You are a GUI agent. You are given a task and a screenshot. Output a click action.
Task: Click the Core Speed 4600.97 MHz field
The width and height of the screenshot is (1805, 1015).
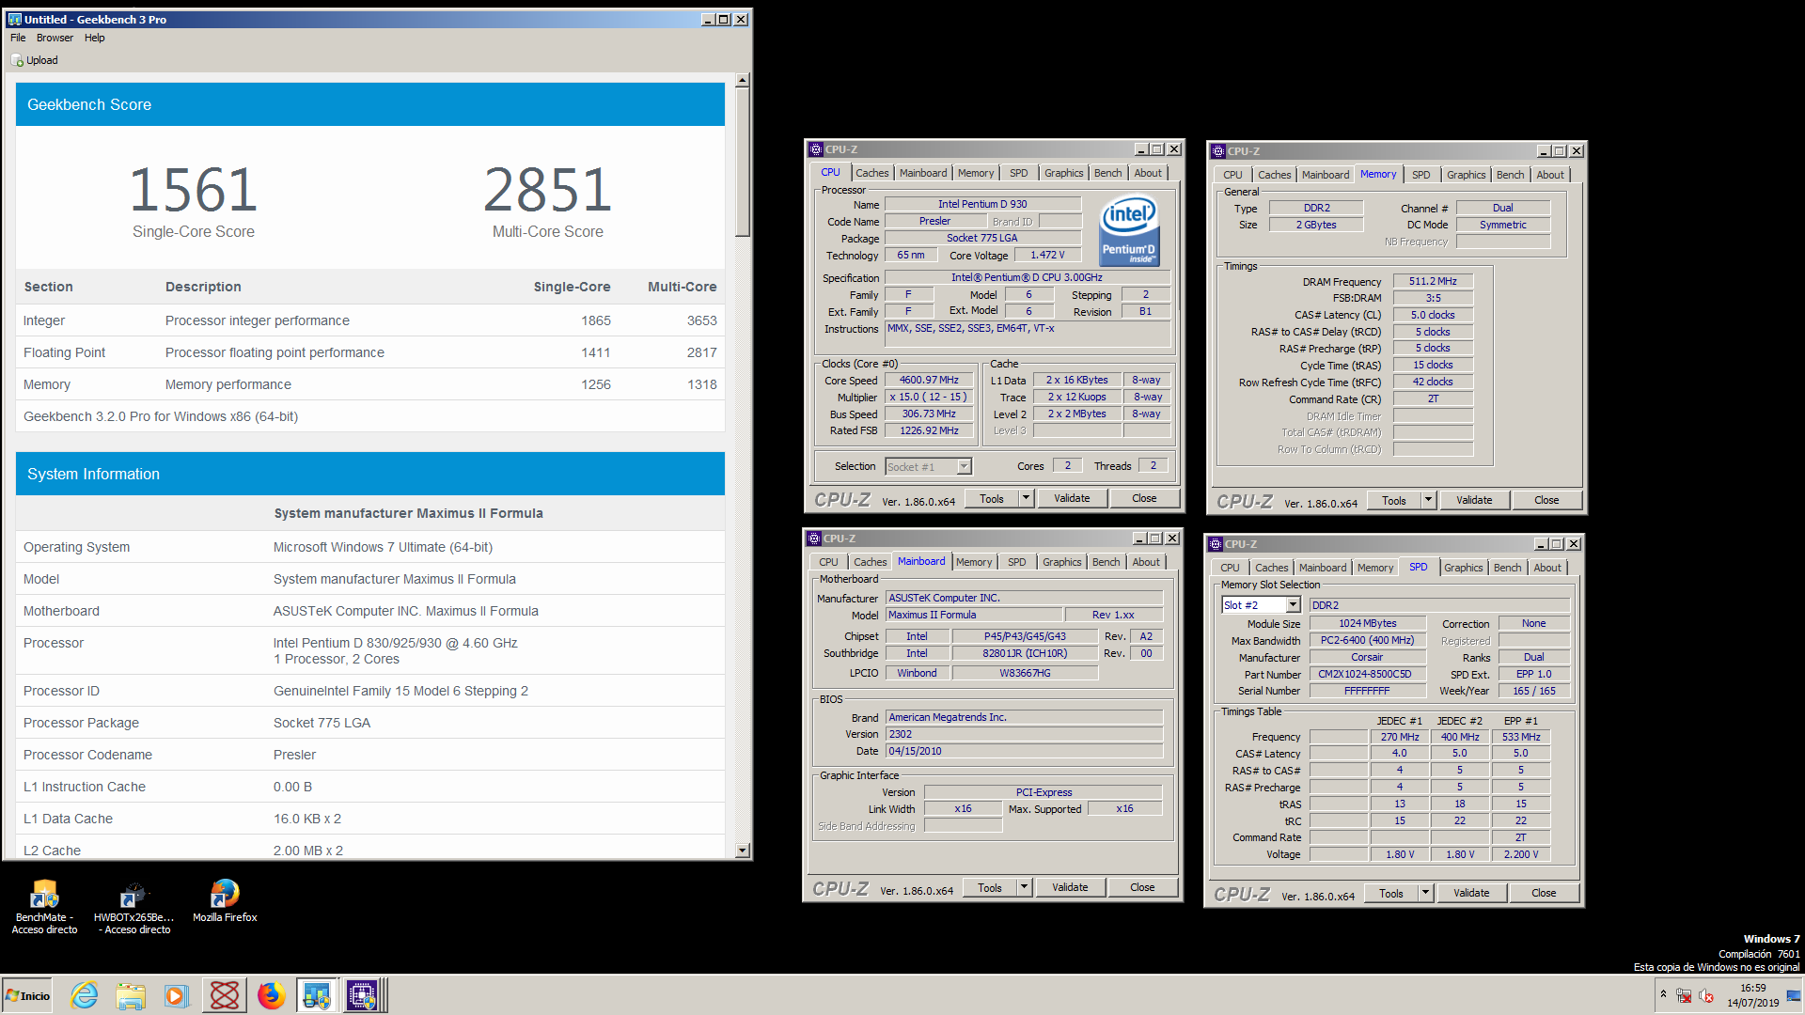(929, 381)
